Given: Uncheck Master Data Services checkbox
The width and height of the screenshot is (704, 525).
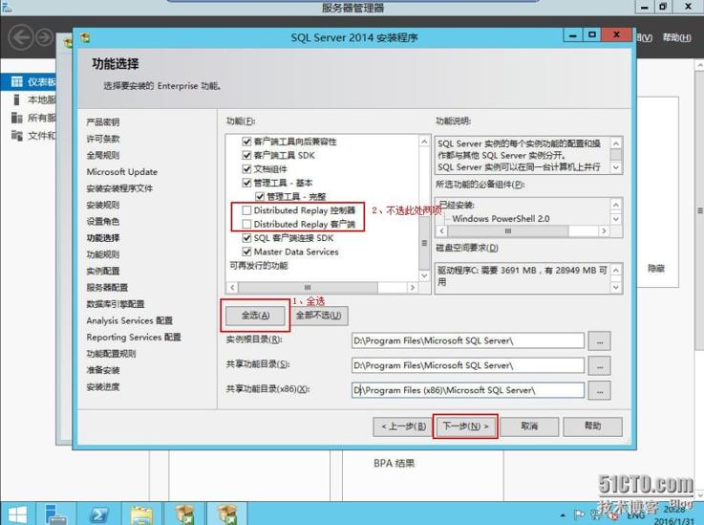Looking at the screenshot, I should pos(246,252).
